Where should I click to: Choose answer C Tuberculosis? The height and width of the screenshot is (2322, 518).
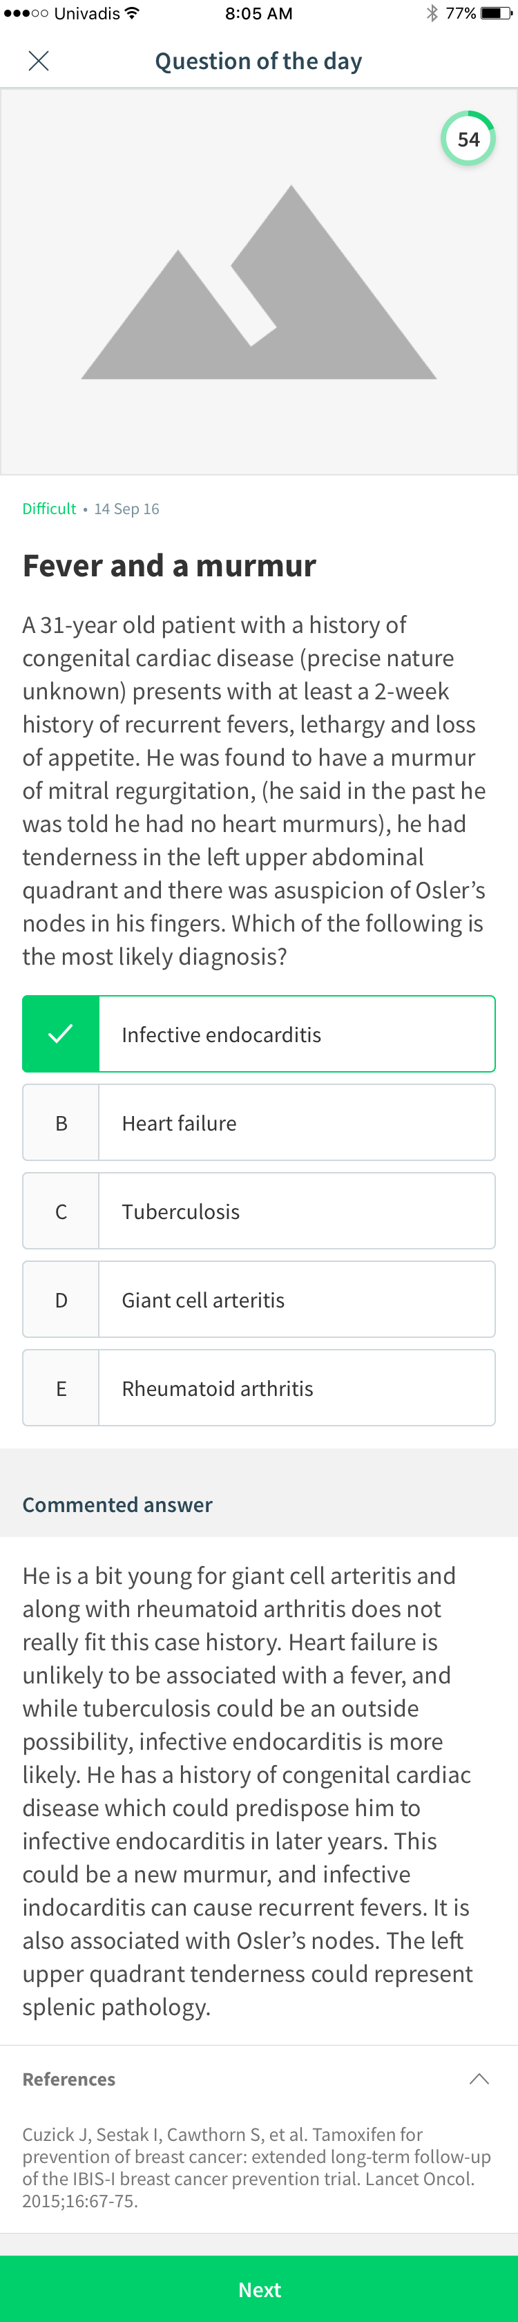coord(258,1211)
